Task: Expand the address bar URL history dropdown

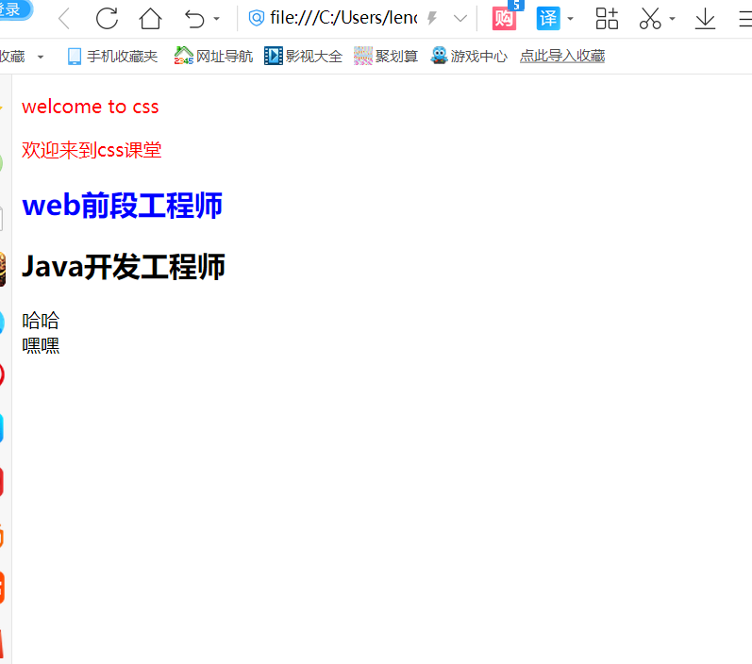Action: point(460,19)
